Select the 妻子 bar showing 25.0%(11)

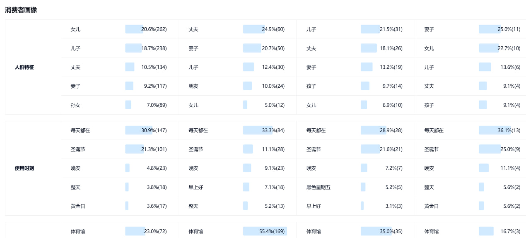point(490,29)
